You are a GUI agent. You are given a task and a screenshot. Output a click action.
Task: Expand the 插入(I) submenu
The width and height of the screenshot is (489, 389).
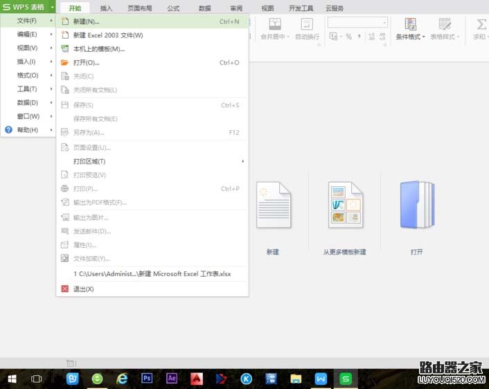[x=51, y=62]
